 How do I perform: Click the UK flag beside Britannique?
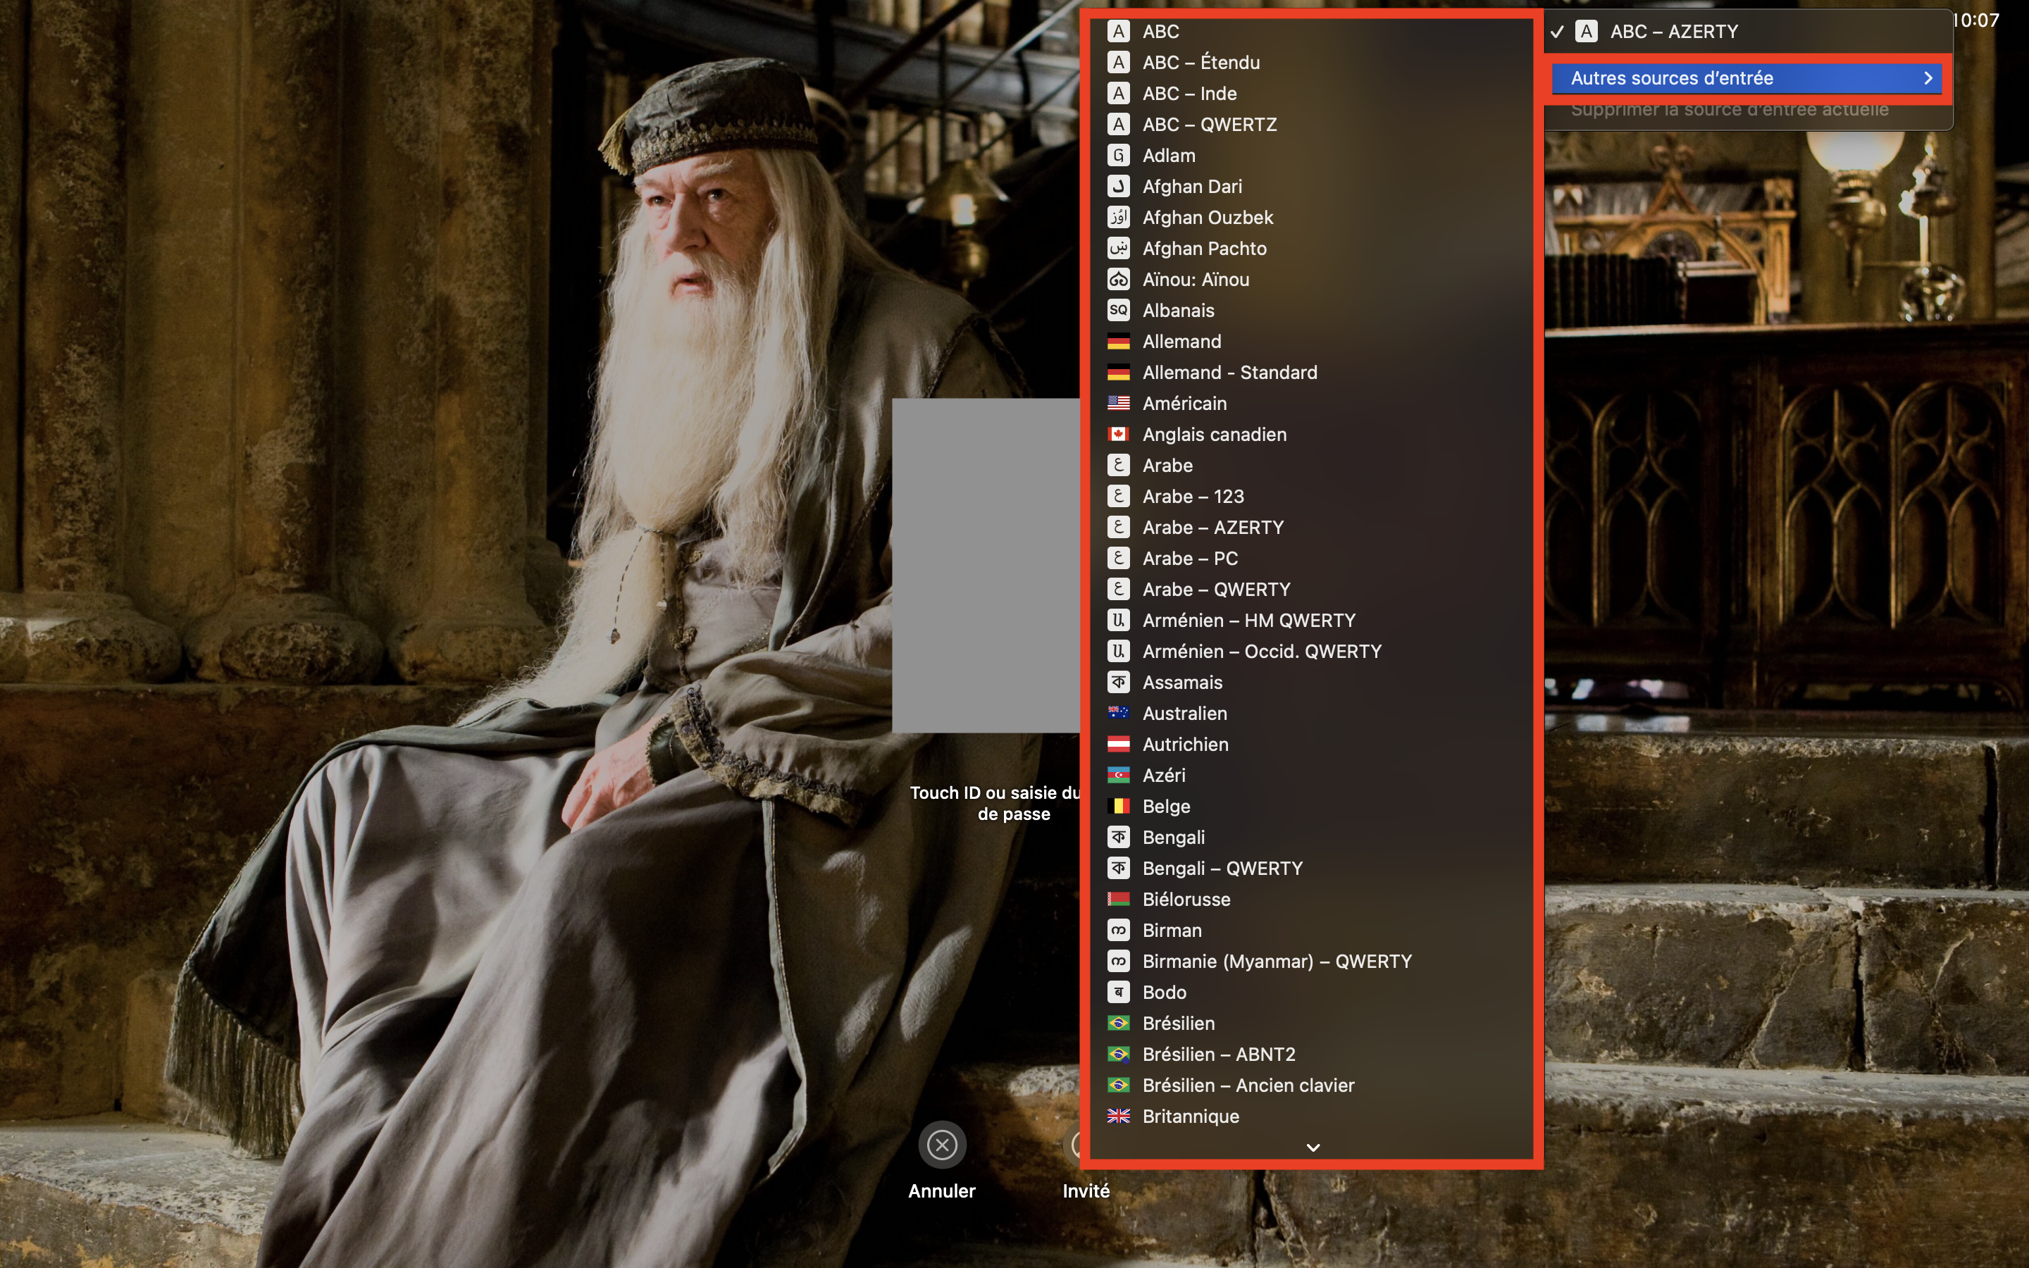pyautogui.click(x=1119, y=1117)
